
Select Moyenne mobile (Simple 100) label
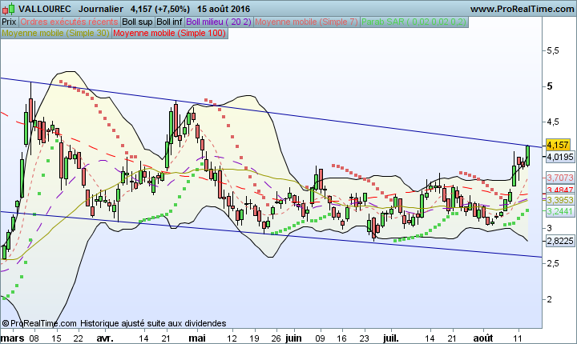[170, 33]
